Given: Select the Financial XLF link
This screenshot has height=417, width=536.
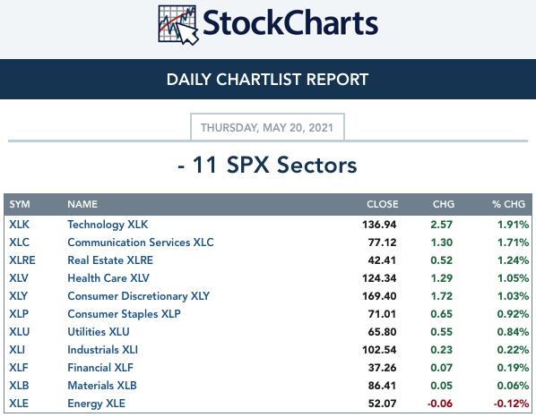Looking at the screenshot, I should coord(100,368).
